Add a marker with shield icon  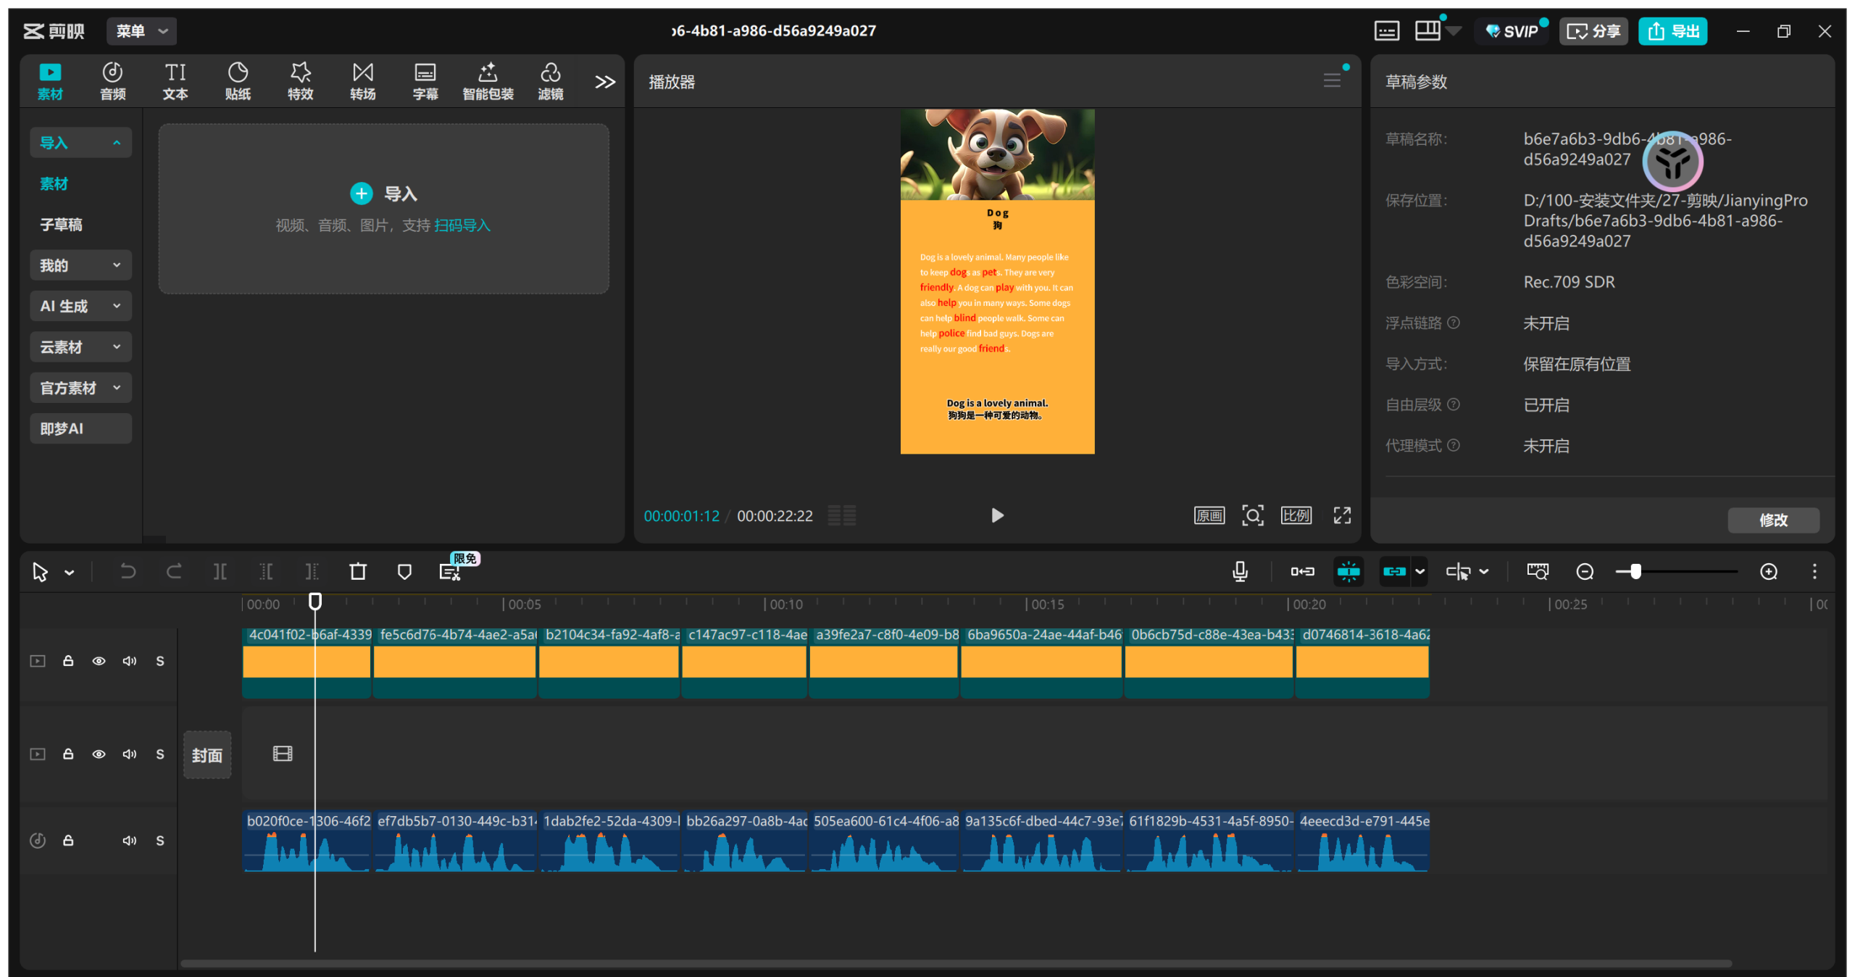pyautogui.click(x=404, y=571)
